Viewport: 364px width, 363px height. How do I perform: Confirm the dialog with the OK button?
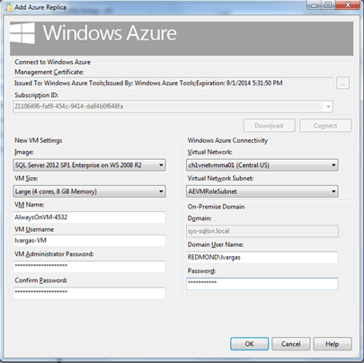tap(249, 344)
